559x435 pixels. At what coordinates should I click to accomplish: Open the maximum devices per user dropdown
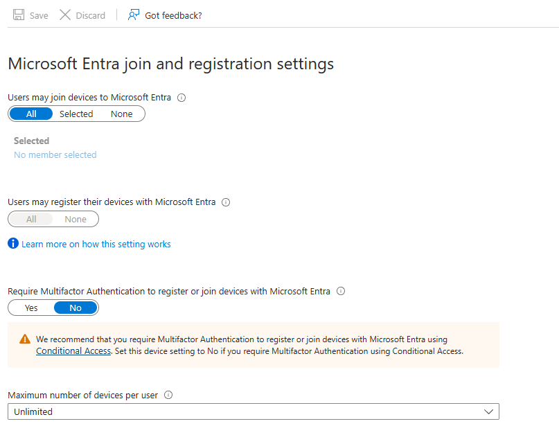click(253, 411)
